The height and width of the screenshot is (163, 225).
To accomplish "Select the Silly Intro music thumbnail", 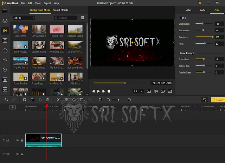I will click(x=75, y=77).
